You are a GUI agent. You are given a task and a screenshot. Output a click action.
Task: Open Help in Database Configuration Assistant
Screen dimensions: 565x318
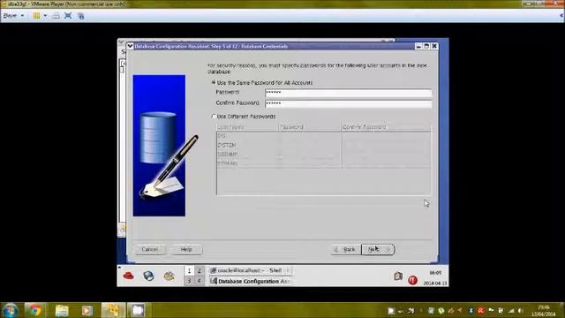pos(186,249)
